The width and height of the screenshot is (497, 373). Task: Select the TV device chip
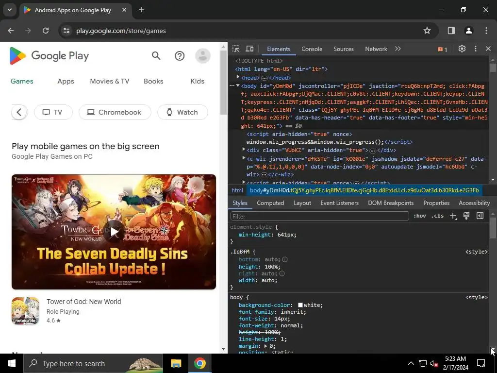tap(53, 112)
